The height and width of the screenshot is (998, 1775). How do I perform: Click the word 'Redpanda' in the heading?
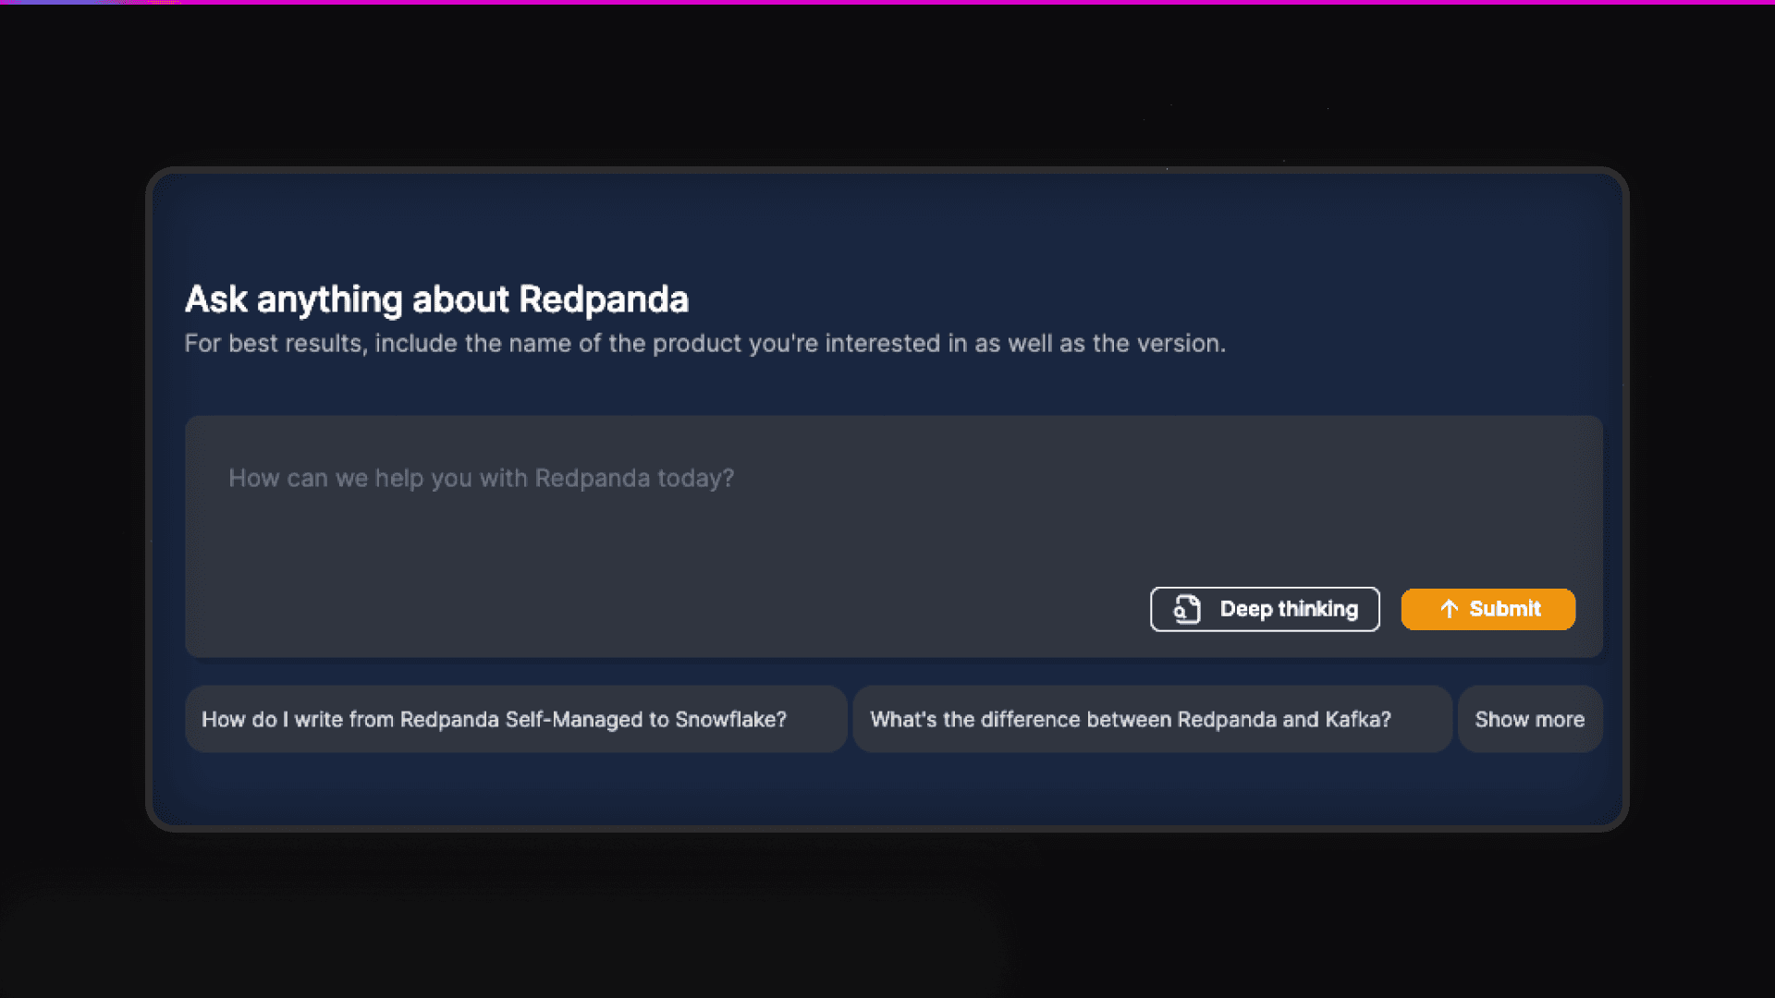(x=603, y=299)
